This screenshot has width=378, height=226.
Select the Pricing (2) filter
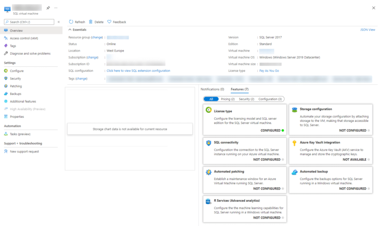click(x=228, y=99)
